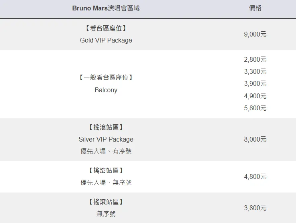Click the 【看台區座位】 label
Viewport: 296px width, 223px height.
[106, 28]
